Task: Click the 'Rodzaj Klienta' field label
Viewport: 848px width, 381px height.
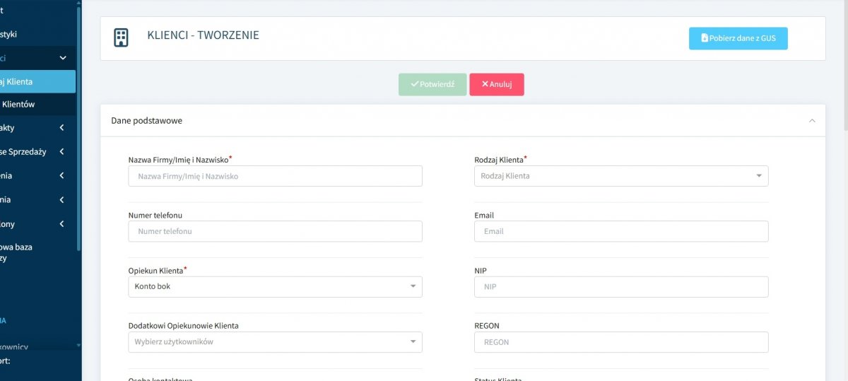Action: pos(498,160)
